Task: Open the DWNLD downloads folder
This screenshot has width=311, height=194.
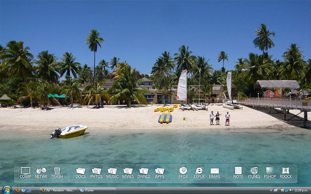Action: pyautogui.click(x=144, y=171)
